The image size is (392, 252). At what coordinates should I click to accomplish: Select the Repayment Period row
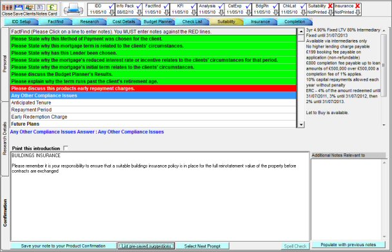pos(153,110)
